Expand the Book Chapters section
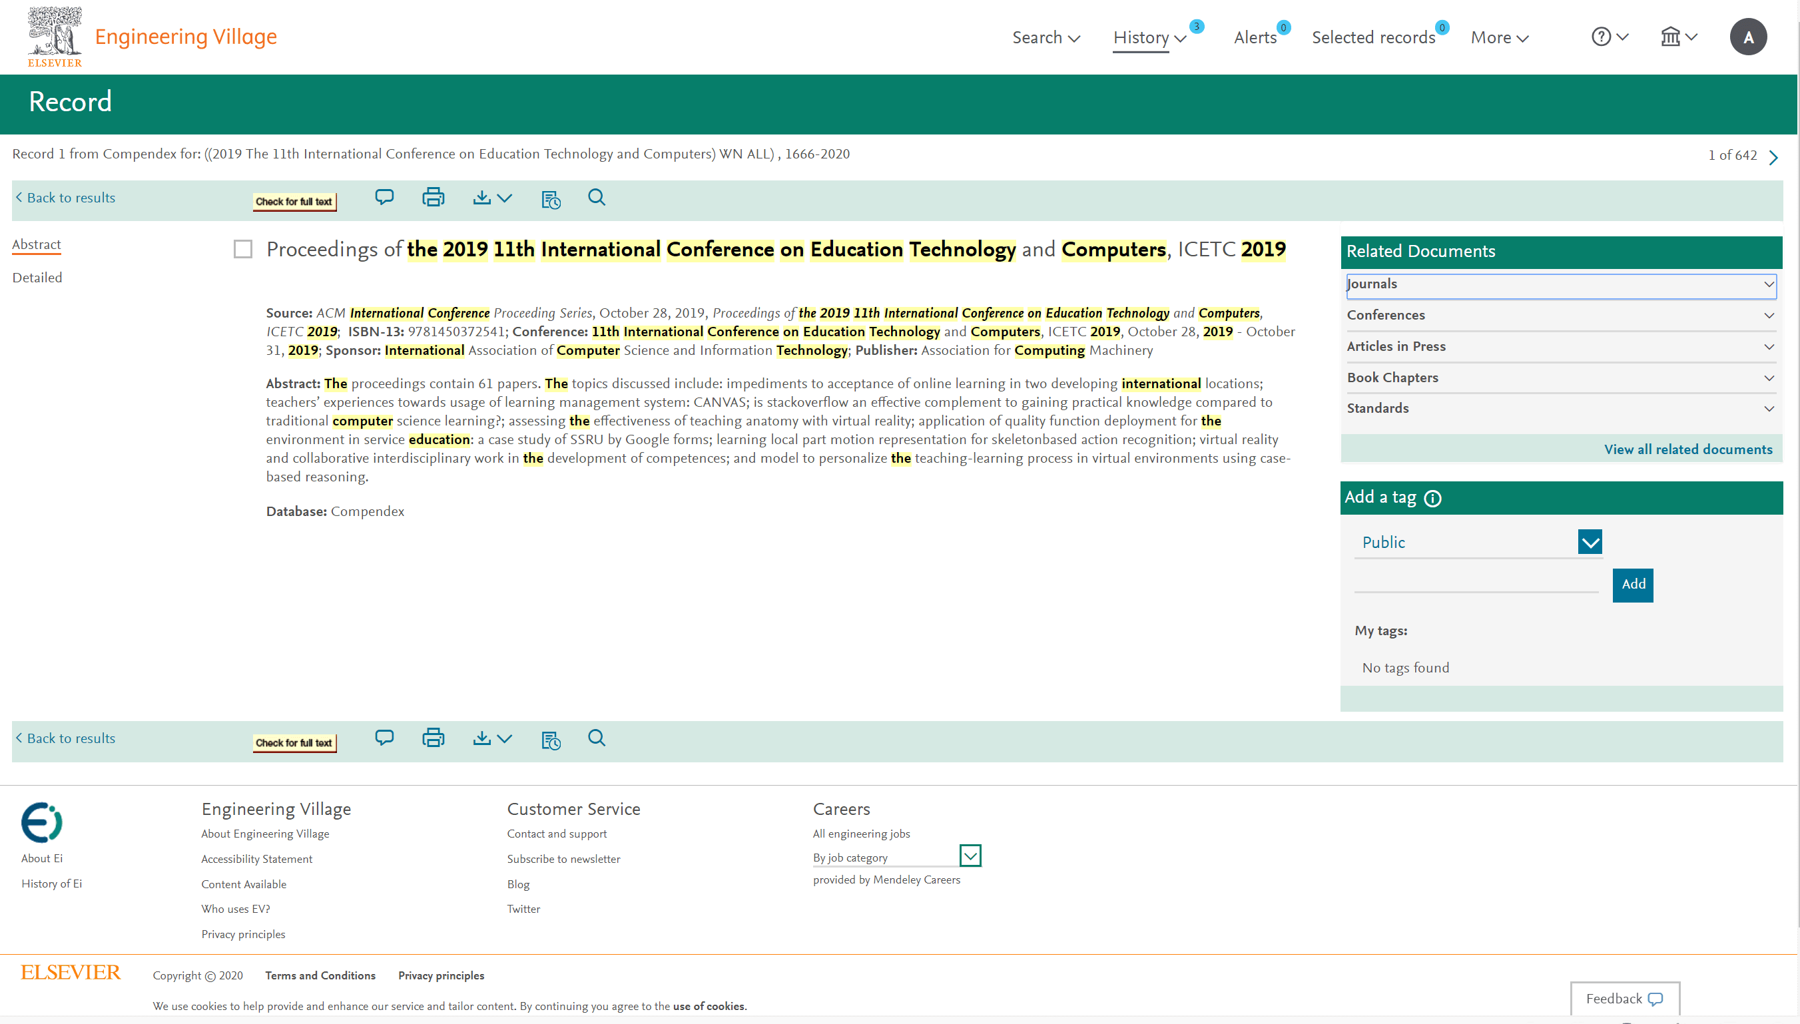Image resolution: width=1800 pixels, height=1024 pixels. tap(1560, 378)
